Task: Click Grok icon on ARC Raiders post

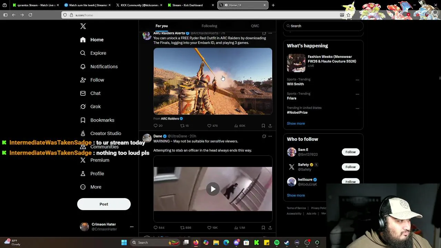Action: (264, 33)
